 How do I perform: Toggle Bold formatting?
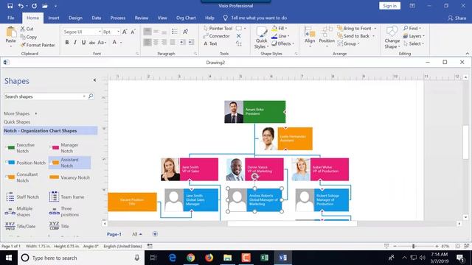[67, 43]
